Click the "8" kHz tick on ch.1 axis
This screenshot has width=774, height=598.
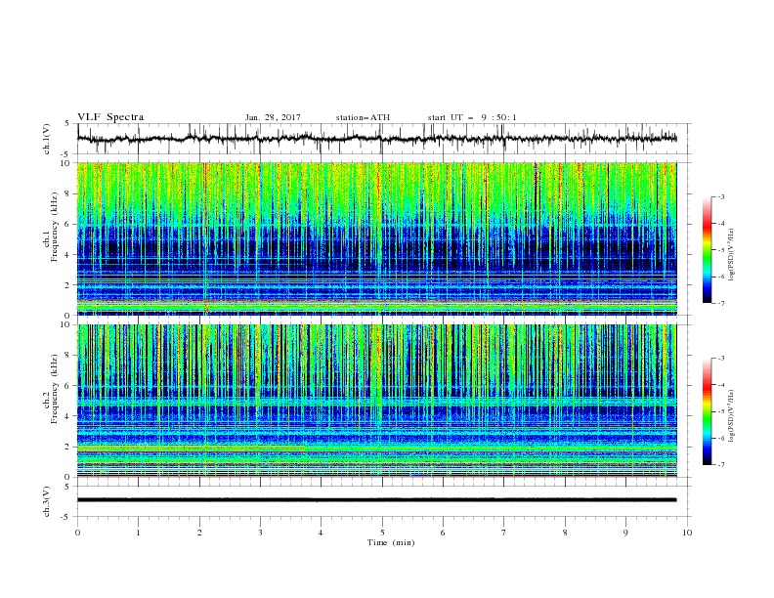[x=68, y=193]
